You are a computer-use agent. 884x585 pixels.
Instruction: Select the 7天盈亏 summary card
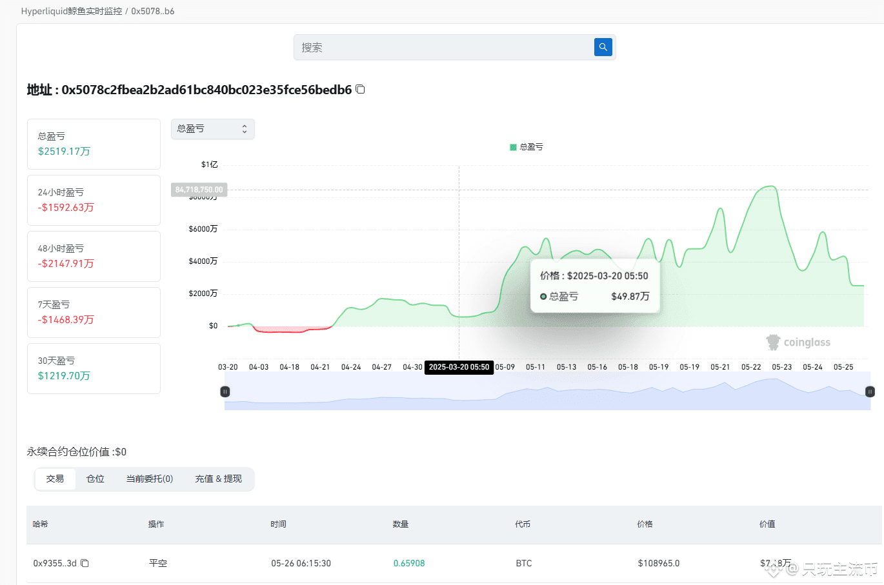click(x=94, y=312)
